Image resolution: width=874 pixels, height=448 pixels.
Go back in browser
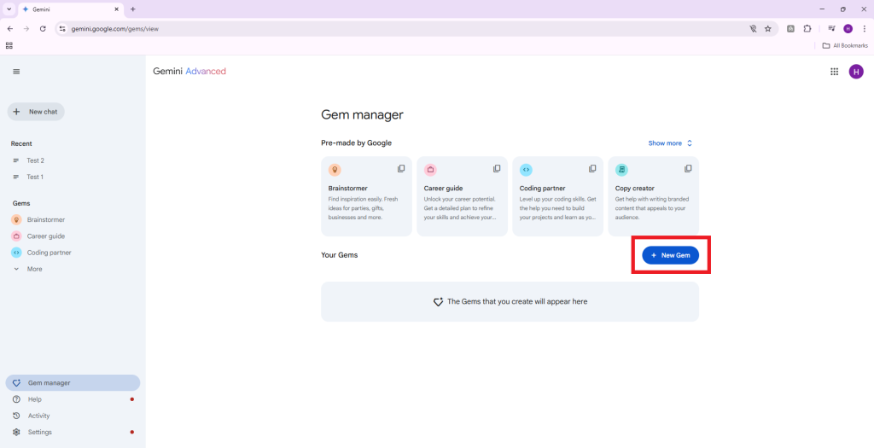tap(10, 28)
